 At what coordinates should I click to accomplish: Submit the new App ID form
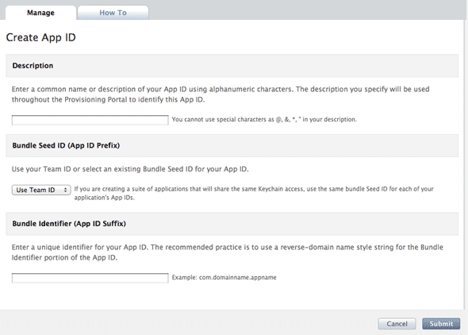pos(441,324)
